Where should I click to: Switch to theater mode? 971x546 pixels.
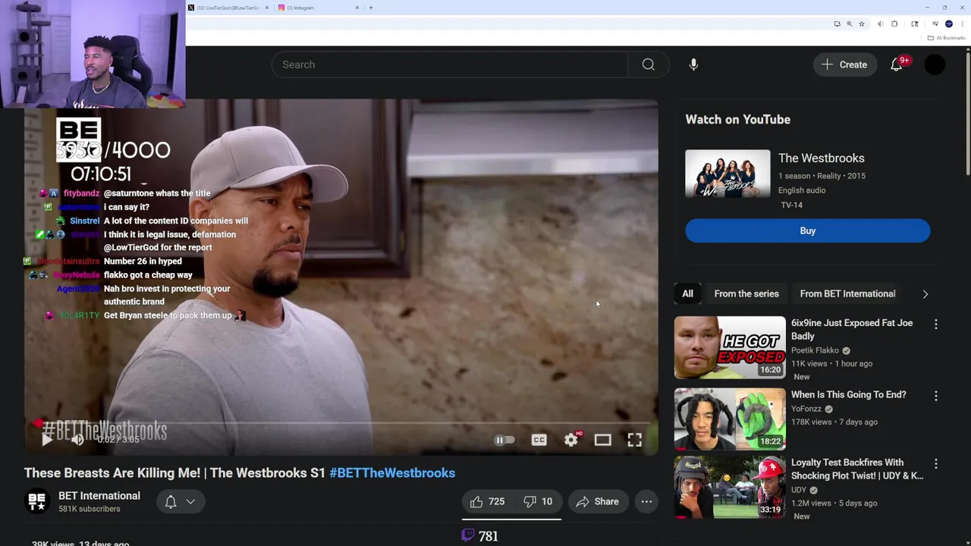602,440
